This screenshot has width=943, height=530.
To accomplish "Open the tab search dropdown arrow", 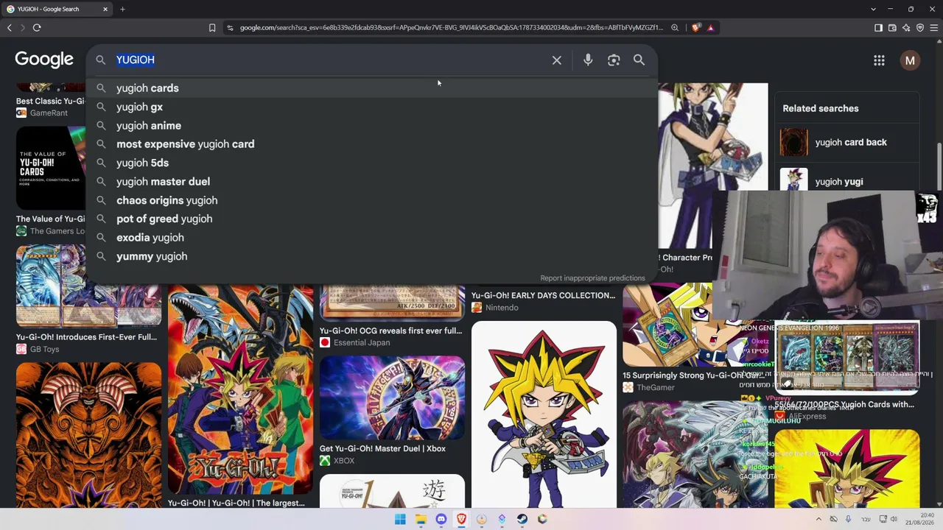I will click(x=873, y=10).
